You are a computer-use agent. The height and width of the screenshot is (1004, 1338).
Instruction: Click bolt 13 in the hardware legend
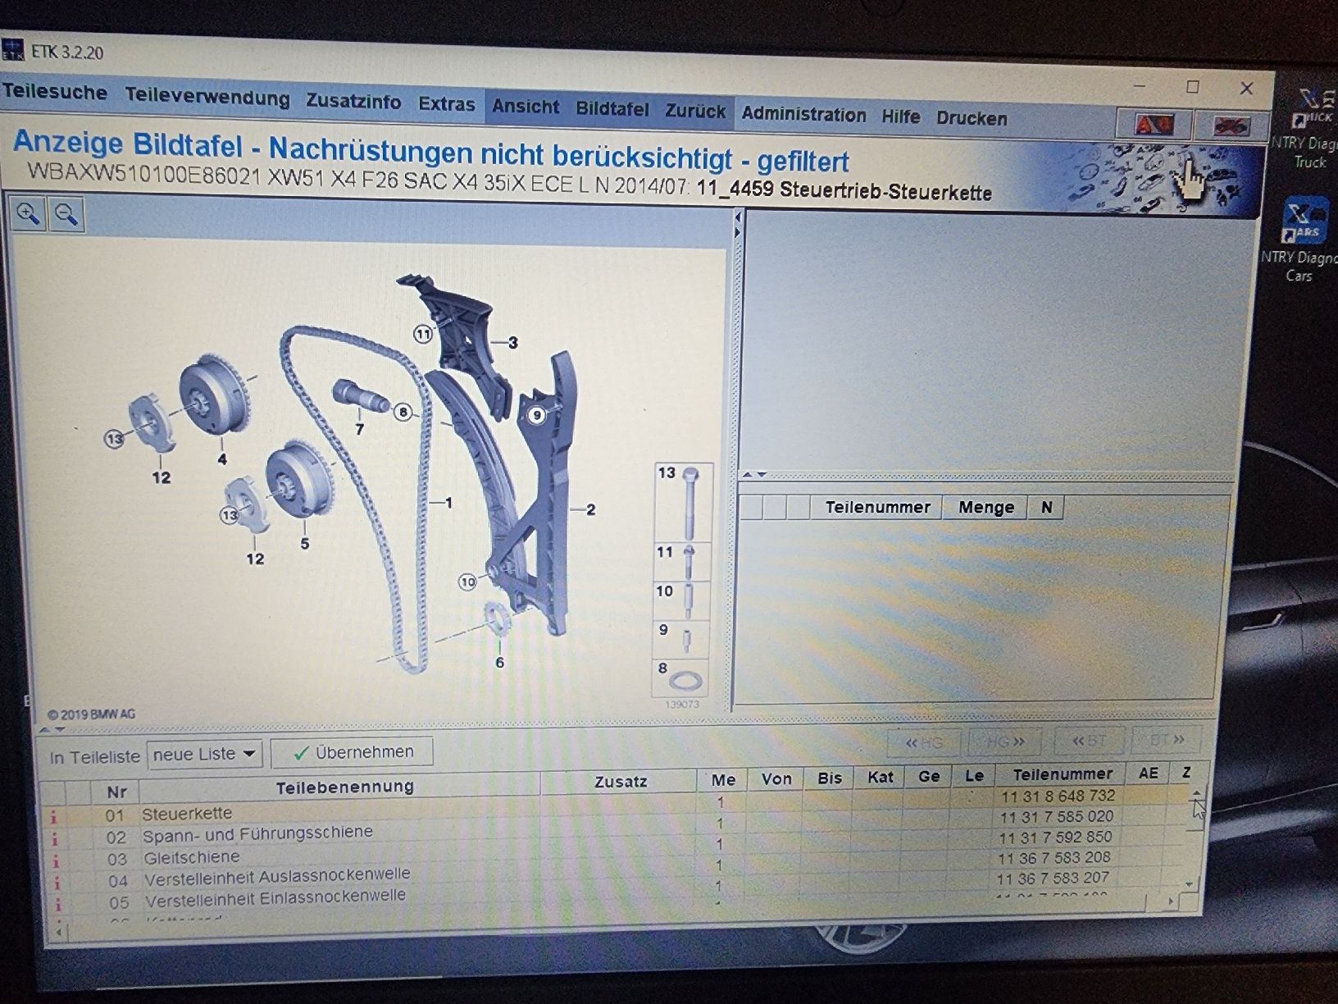(682, 501)
